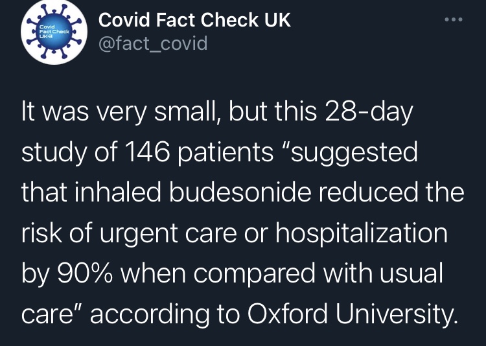Click the word according in last line
Screen dimensions: 486x346
[150, 314]
